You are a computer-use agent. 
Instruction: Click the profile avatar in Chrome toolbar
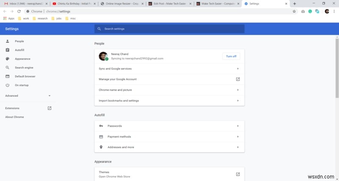(x=327, y=11)
